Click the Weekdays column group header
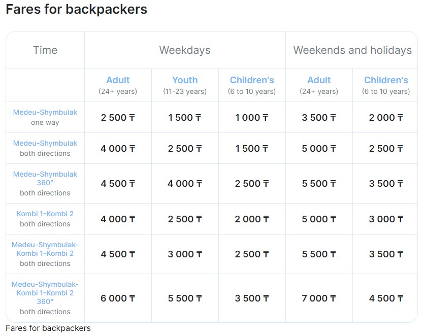 [x=185, y=50]
